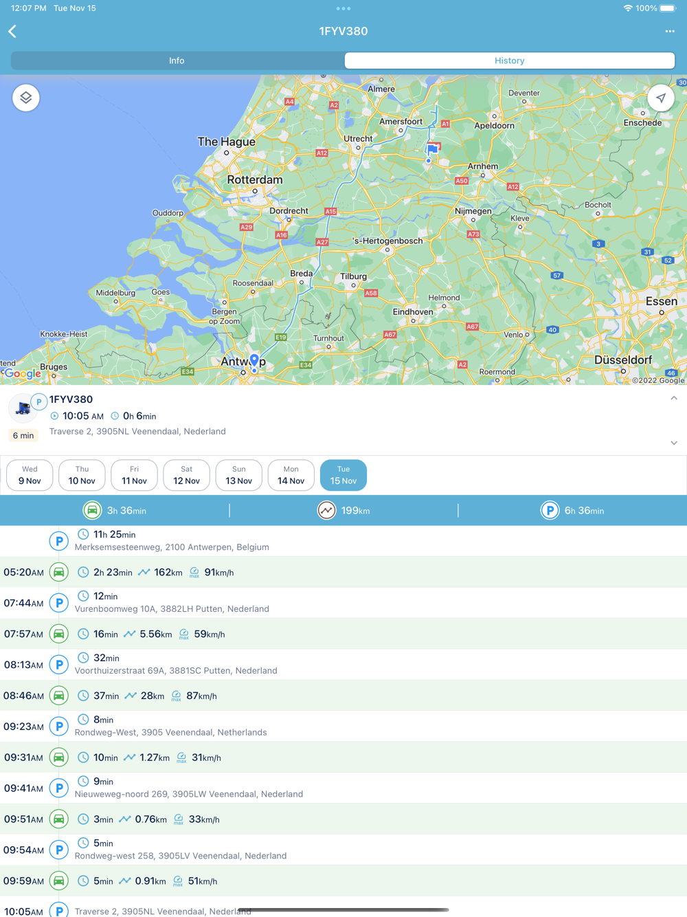Select the 28km trip details
This screenshot has width=687, height=917.
343,696
